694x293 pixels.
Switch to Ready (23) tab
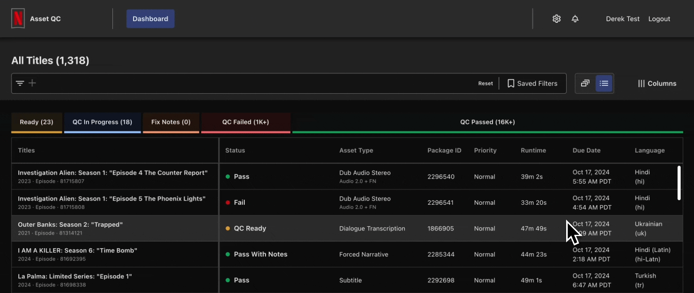tap(37, 122)
